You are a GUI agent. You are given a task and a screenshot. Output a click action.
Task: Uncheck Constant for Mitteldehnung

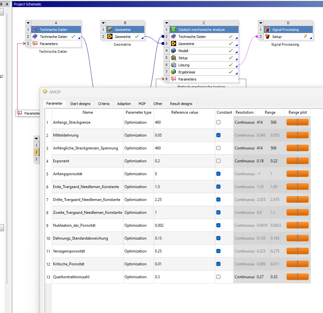click(218, 135)
